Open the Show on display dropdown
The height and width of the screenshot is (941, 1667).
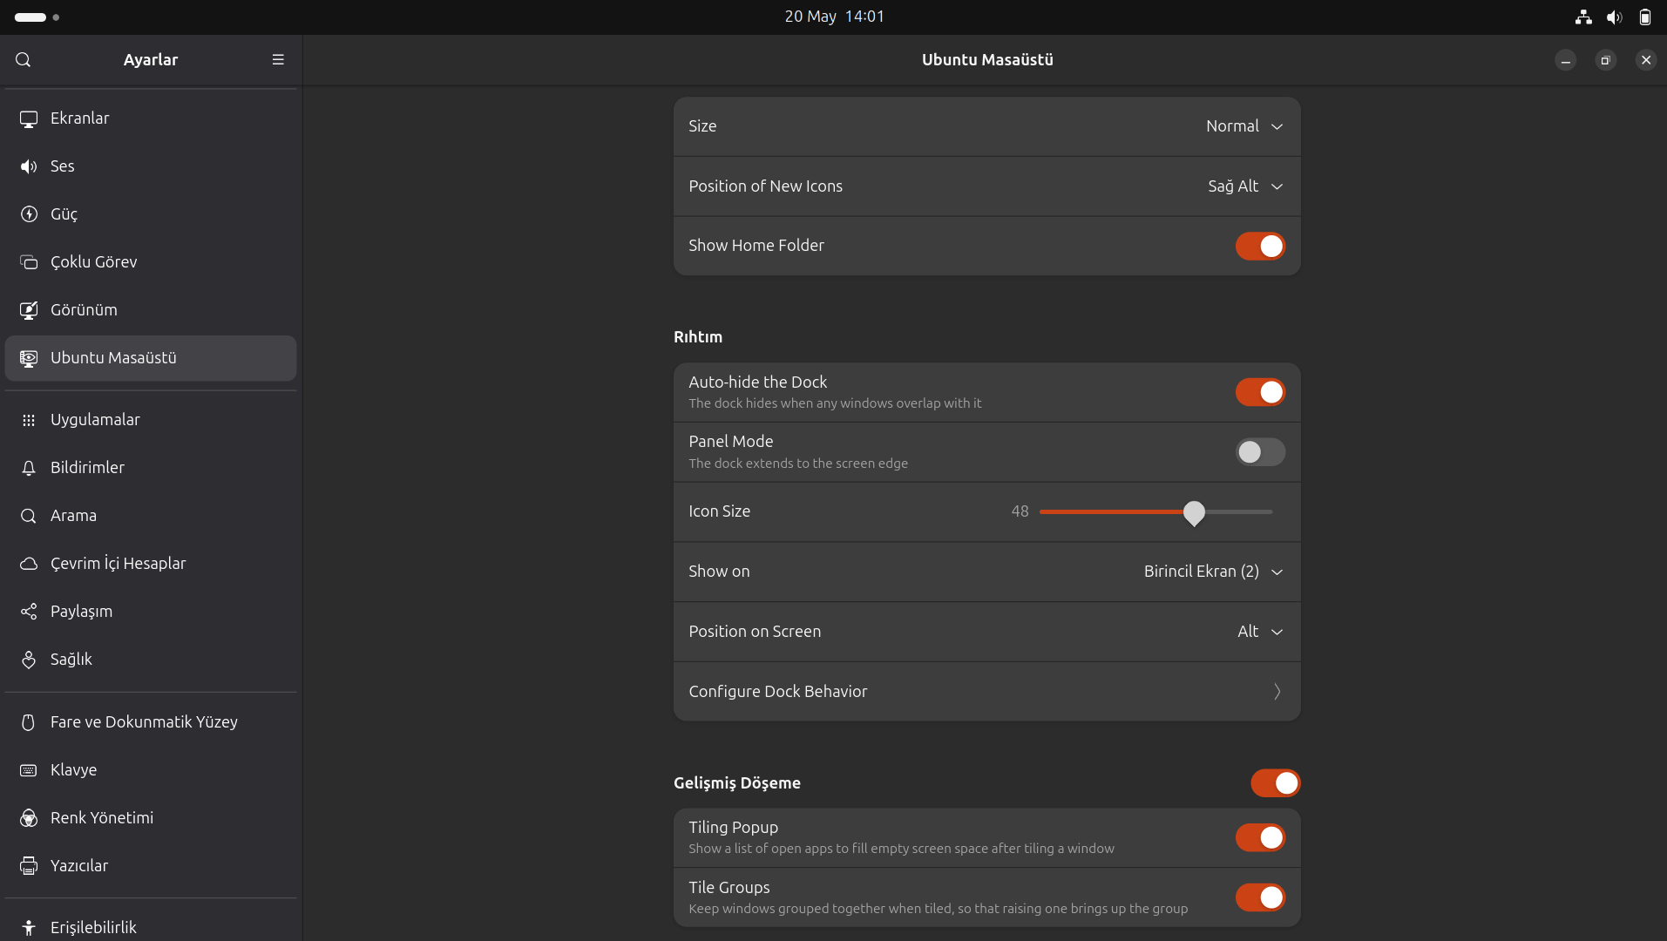point(1212,572)
